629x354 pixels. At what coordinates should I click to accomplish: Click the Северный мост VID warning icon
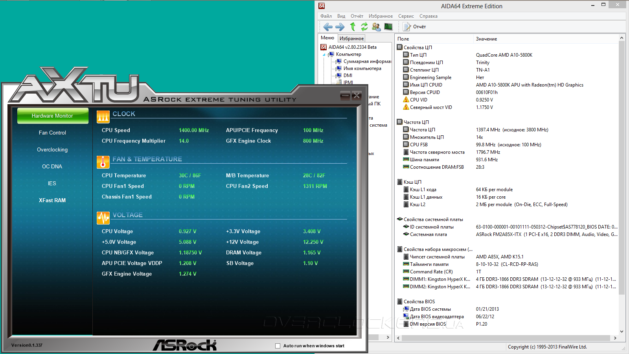point(406,107)
